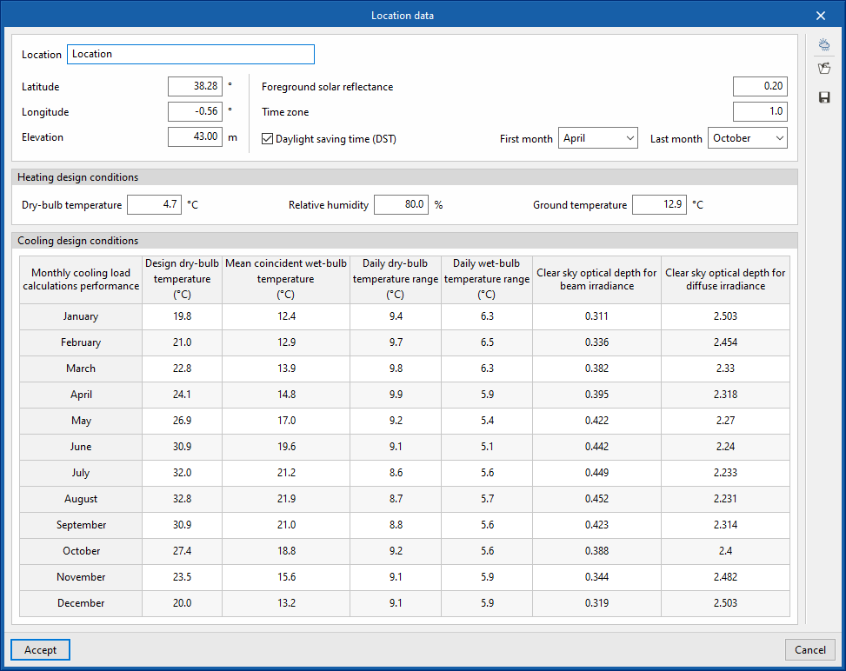Viewport: 846px width, 671px height.
Task: Click the Longitude value field
Action: [195, 111]
